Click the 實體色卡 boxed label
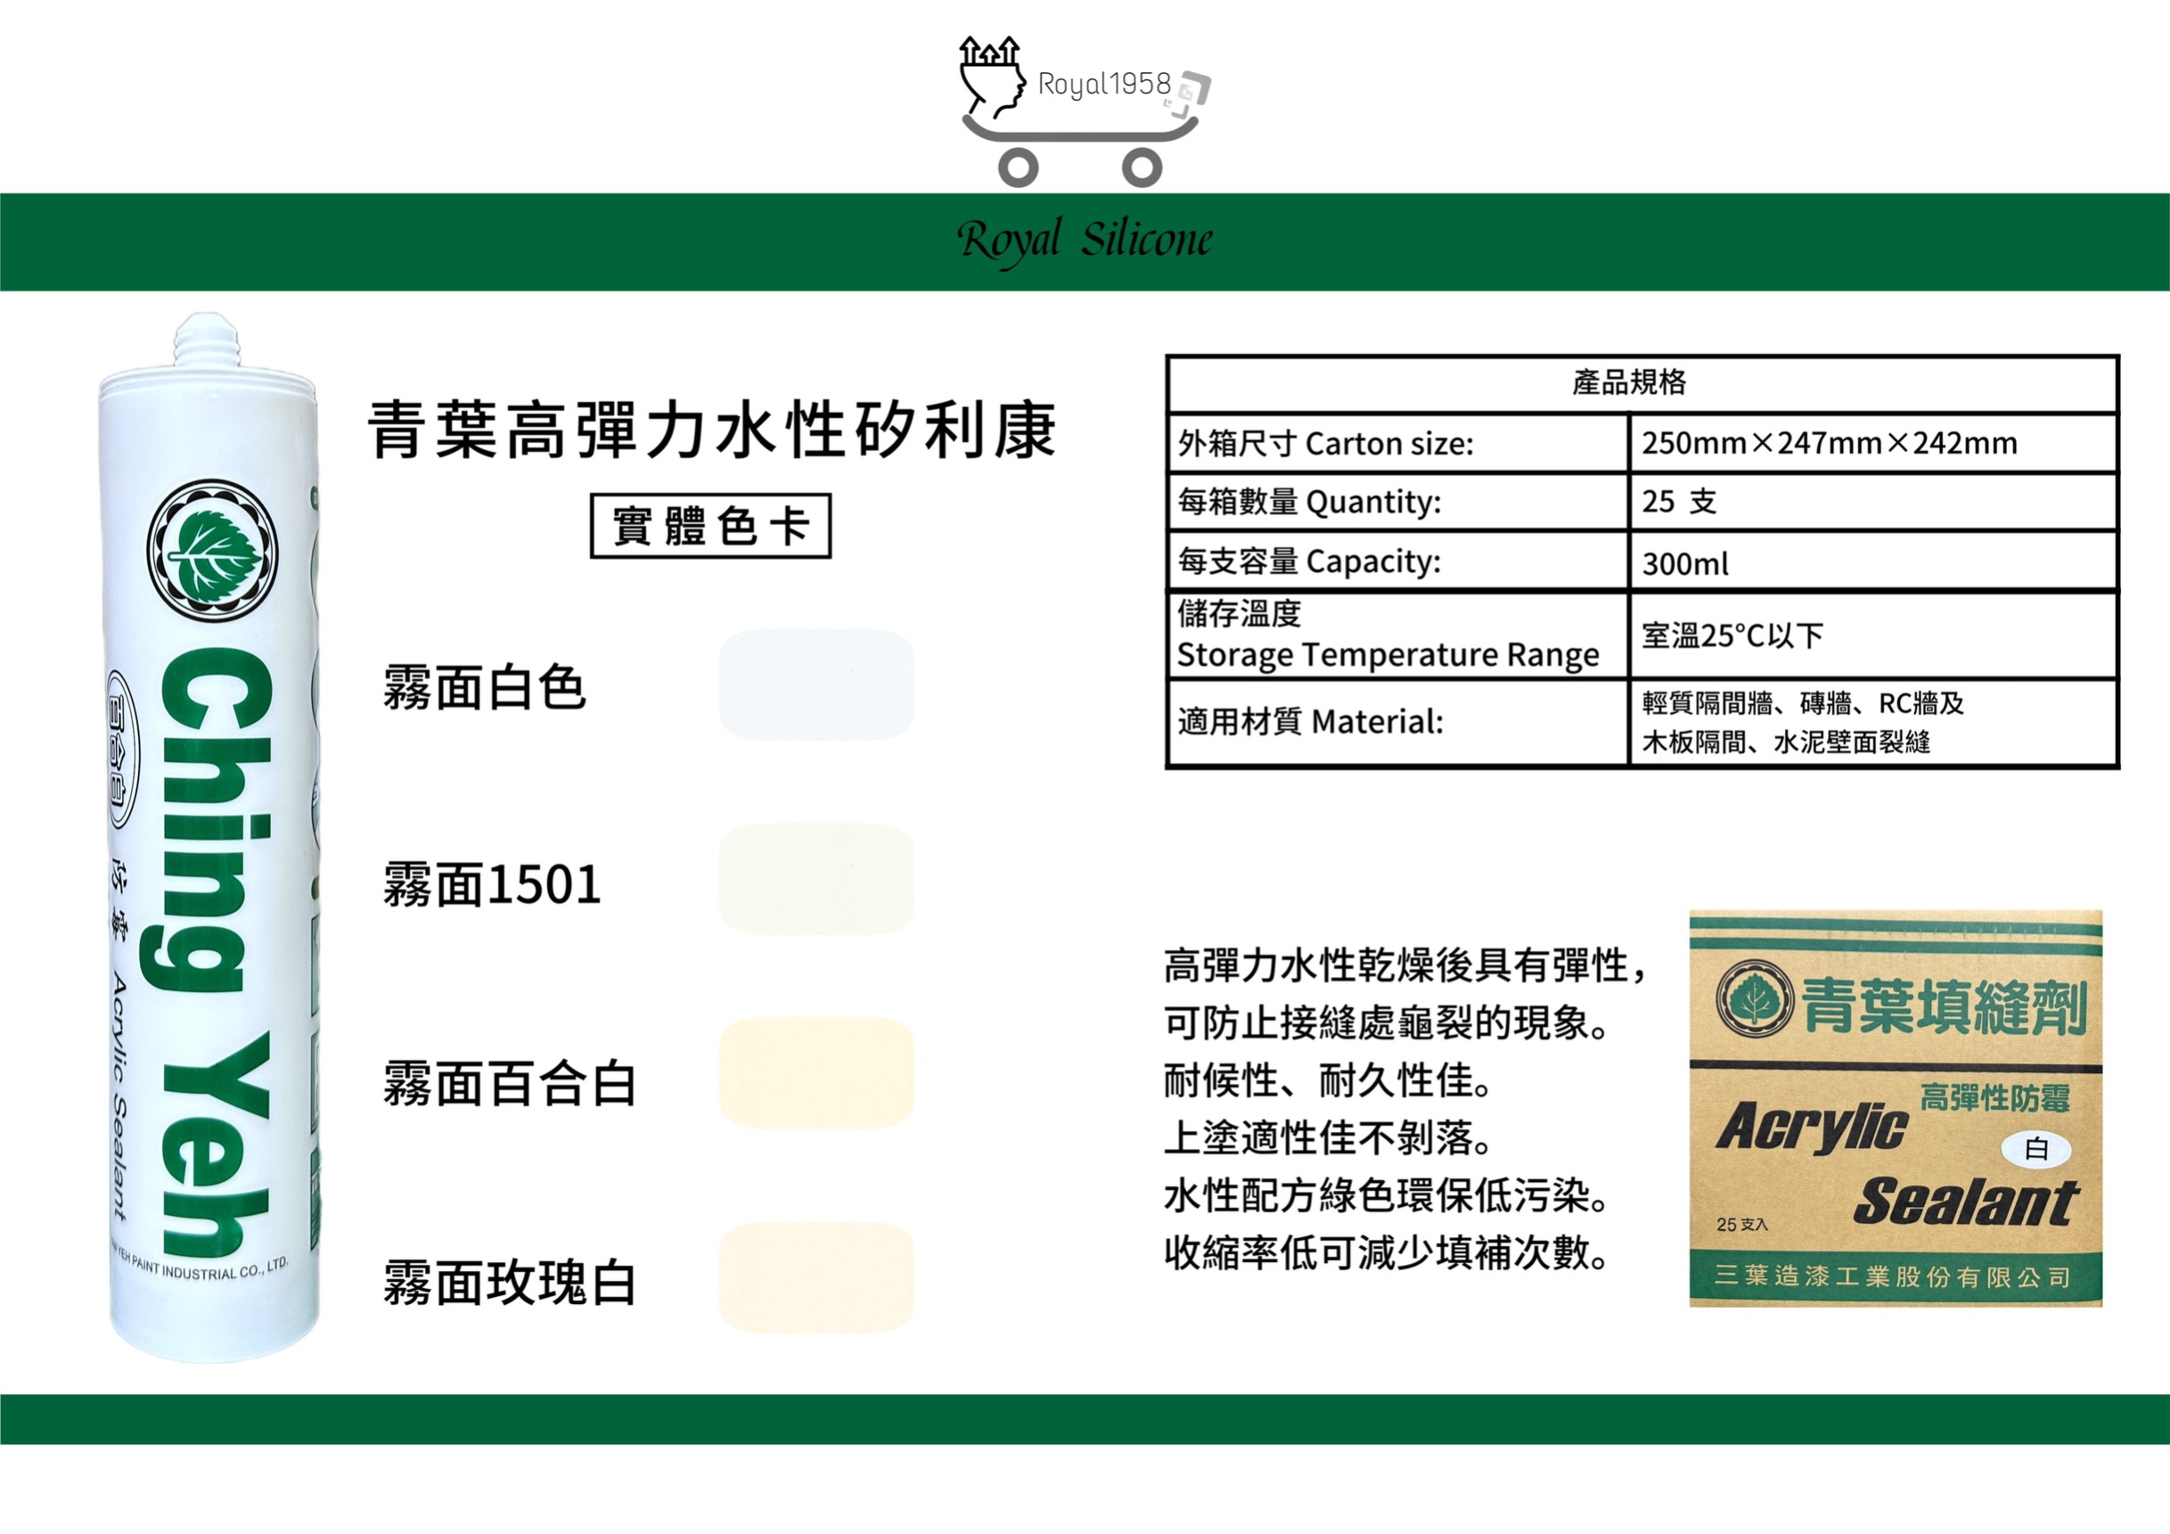The height and width of the screenshot is (1534, 2170). pyautogui.click(x=711, y=526)
